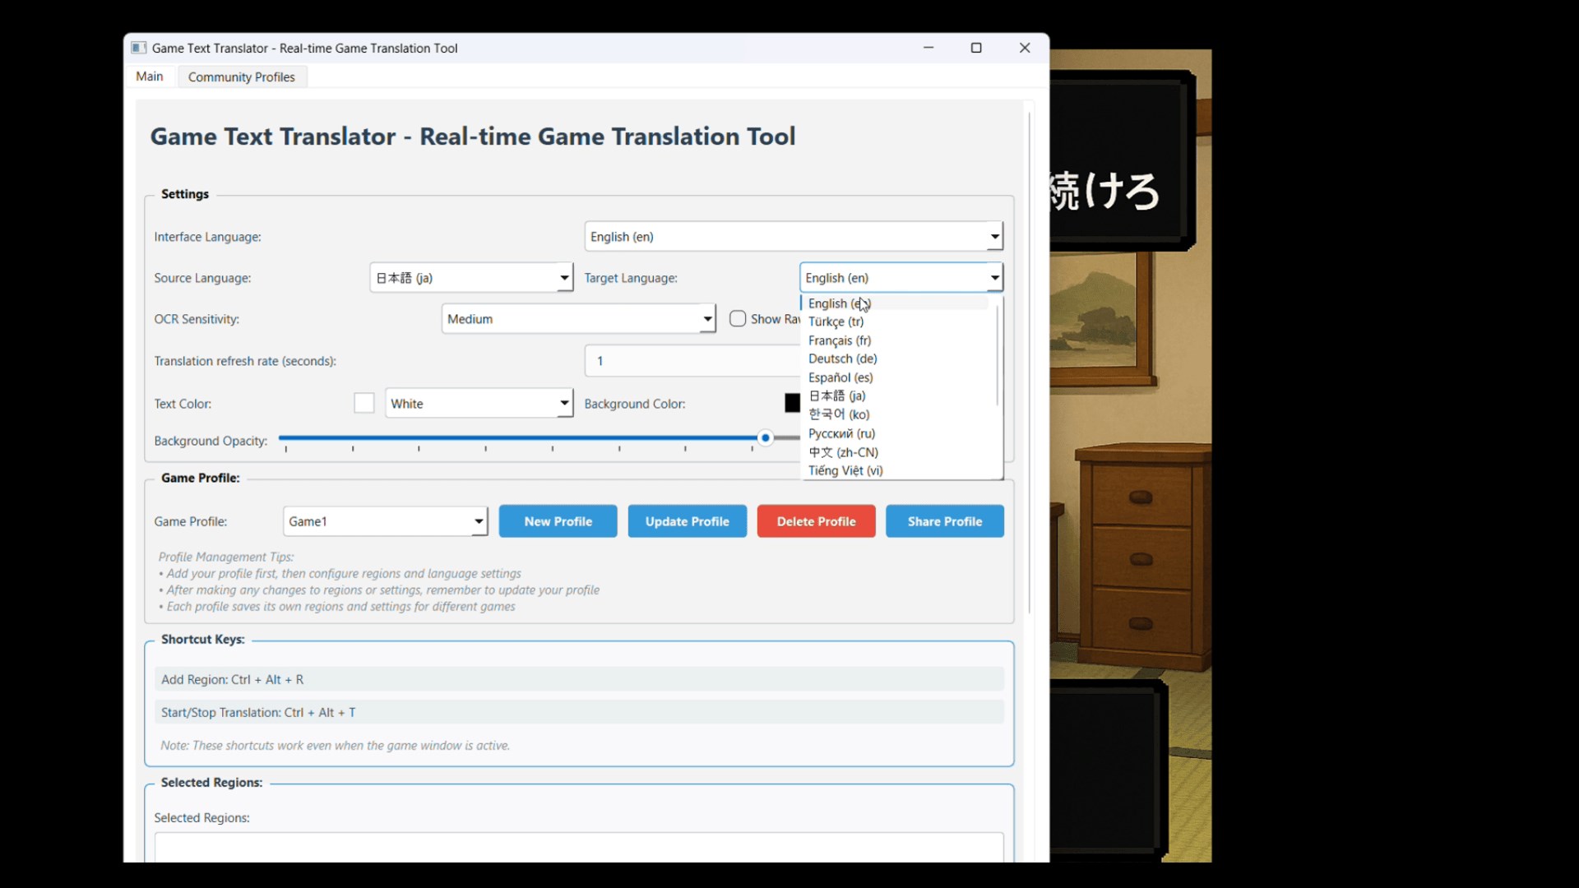Toggle the Show Raw checkbox
The height and width of the screenshot is (888, 1579).
(738, 319)
